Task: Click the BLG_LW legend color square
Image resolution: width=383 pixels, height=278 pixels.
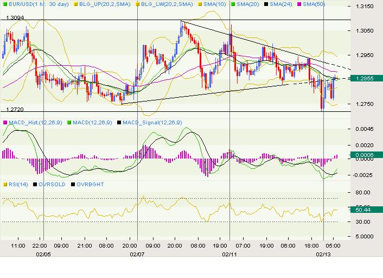Action: point(138,4)
